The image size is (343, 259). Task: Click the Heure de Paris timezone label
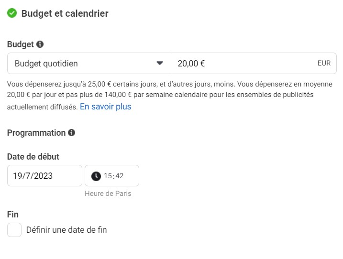pos(108,194)
